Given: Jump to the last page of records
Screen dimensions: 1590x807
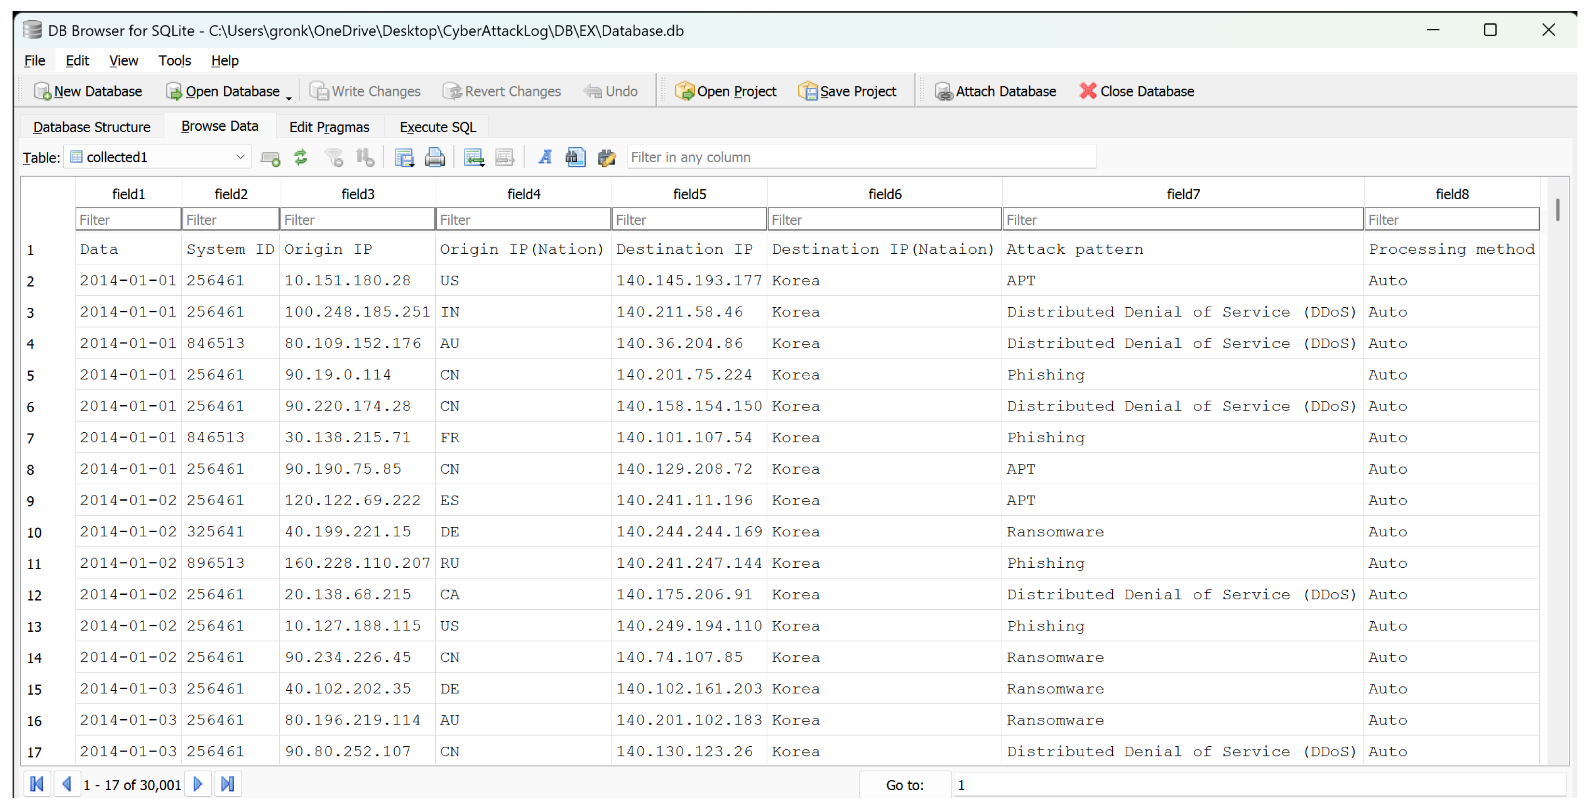Looking at the screenshot, I should [x=228, y=785].
